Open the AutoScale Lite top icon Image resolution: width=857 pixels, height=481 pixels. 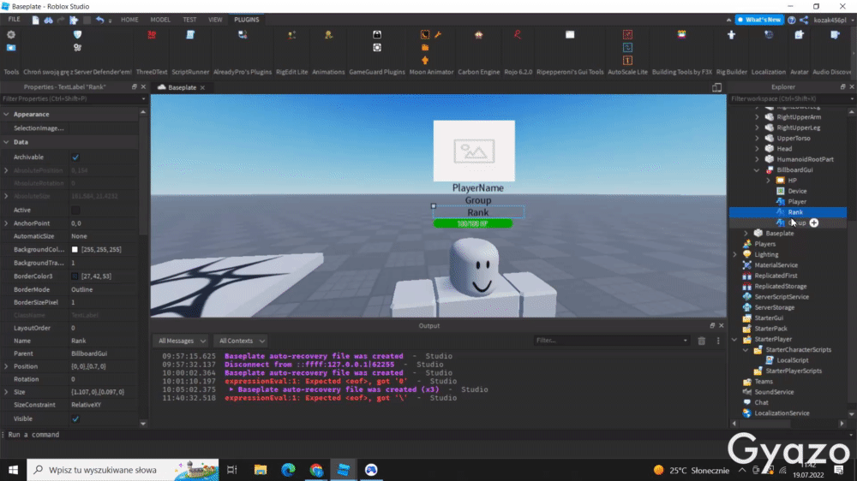[x=627, y=35]
